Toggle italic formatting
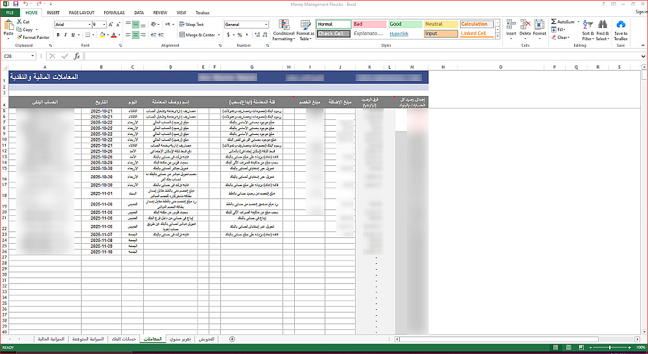 click(65, 35)
